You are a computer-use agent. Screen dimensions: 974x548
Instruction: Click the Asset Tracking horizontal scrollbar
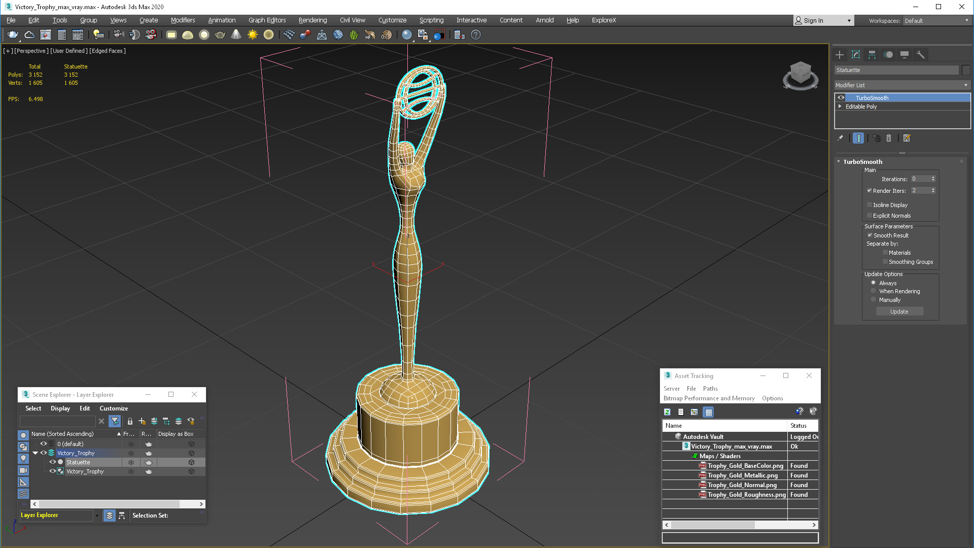(740, 525)
